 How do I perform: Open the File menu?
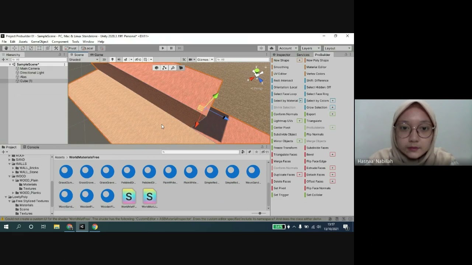(x=4, y=42)
